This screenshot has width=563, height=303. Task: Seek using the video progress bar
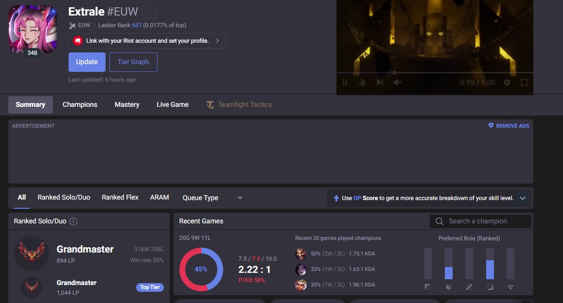pos(435,72)
